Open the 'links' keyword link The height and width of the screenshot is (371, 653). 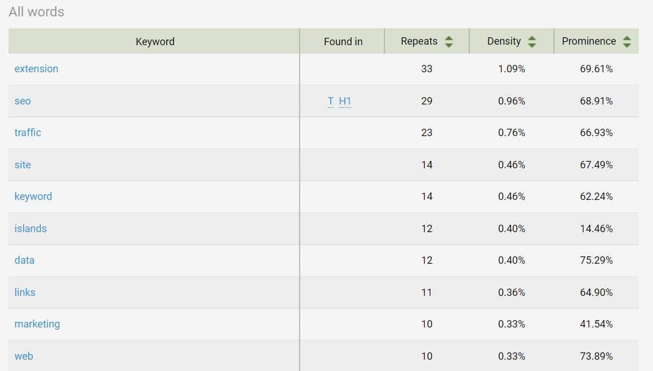pyautogui.click(x=25, y=293)
